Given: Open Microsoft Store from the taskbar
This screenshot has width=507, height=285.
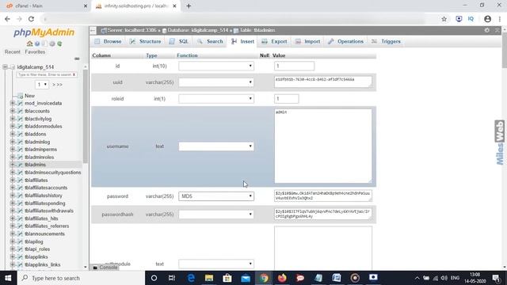Looking at the screenshot, I should tap(227, 278).
